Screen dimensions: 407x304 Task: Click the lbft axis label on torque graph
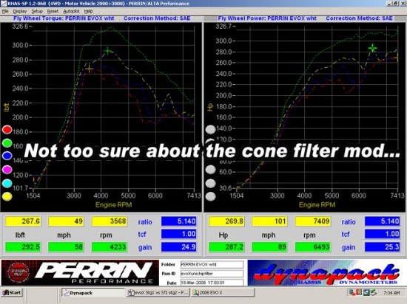7,108
